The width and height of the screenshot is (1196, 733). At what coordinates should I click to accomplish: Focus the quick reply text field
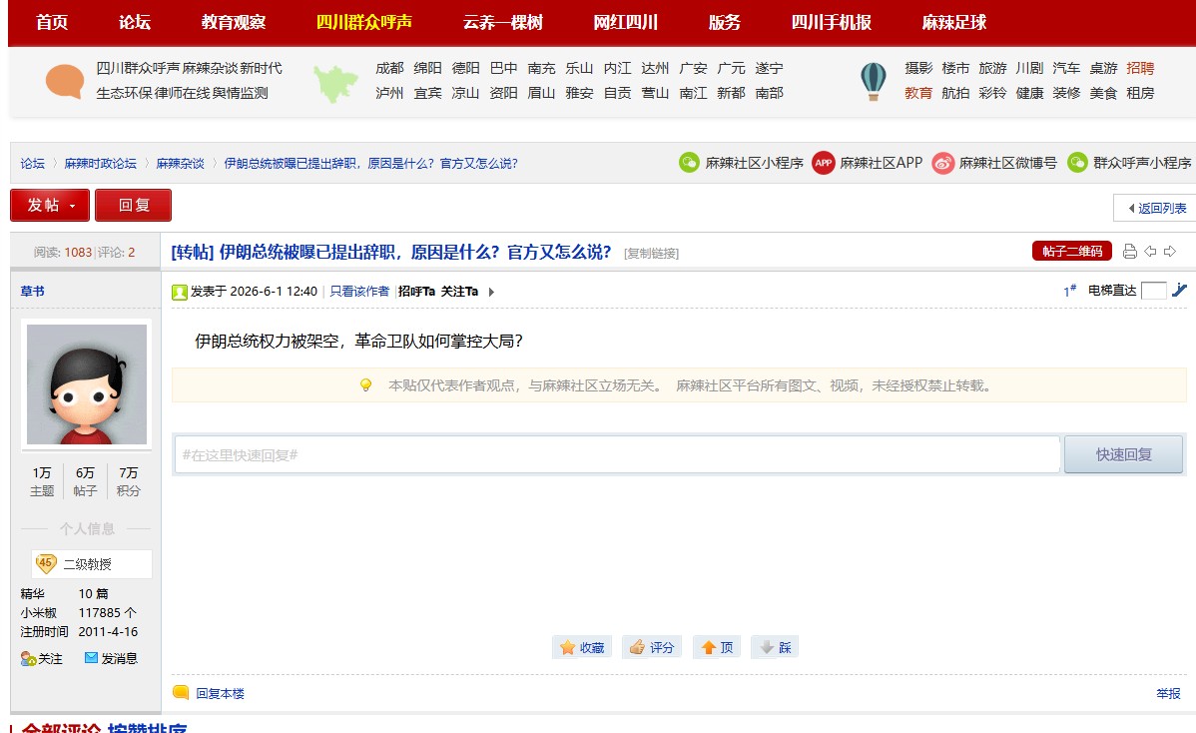617,454
